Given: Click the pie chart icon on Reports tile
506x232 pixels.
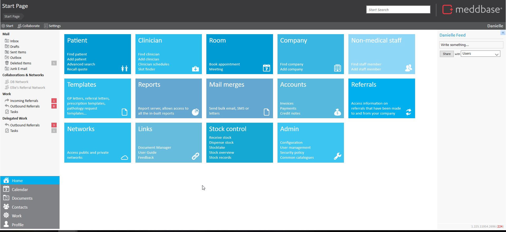Looking at the screenshot, I should (x=195, y=112).
